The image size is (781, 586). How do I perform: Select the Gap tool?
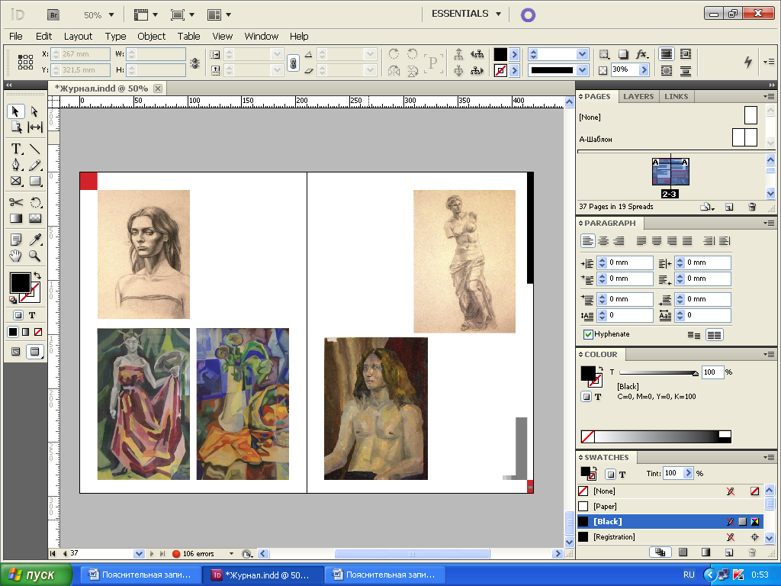tap(35, 127)
